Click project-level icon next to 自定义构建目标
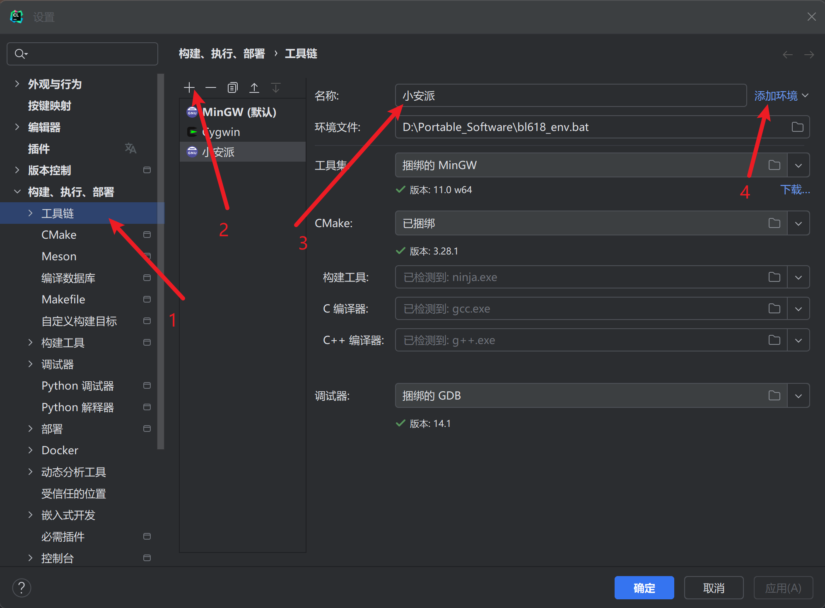Viewport: 825px width, 608px height. pos(147,321)
